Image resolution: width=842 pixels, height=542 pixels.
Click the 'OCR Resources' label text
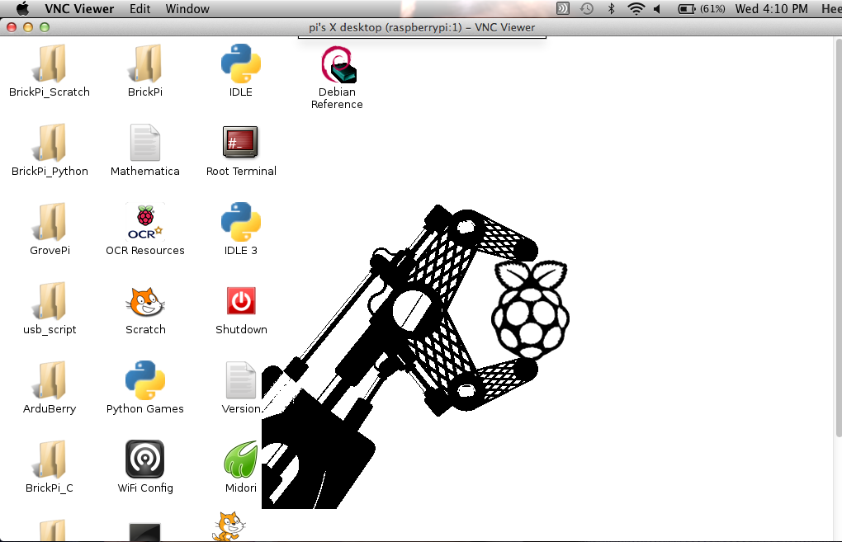tap(145, 251)
